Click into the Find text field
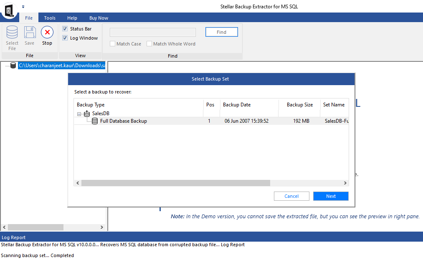This screenshot has width=423, height=265. (153, 33)
